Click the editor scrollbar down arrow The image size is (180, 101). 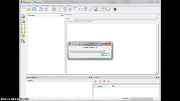click(157, 73)
